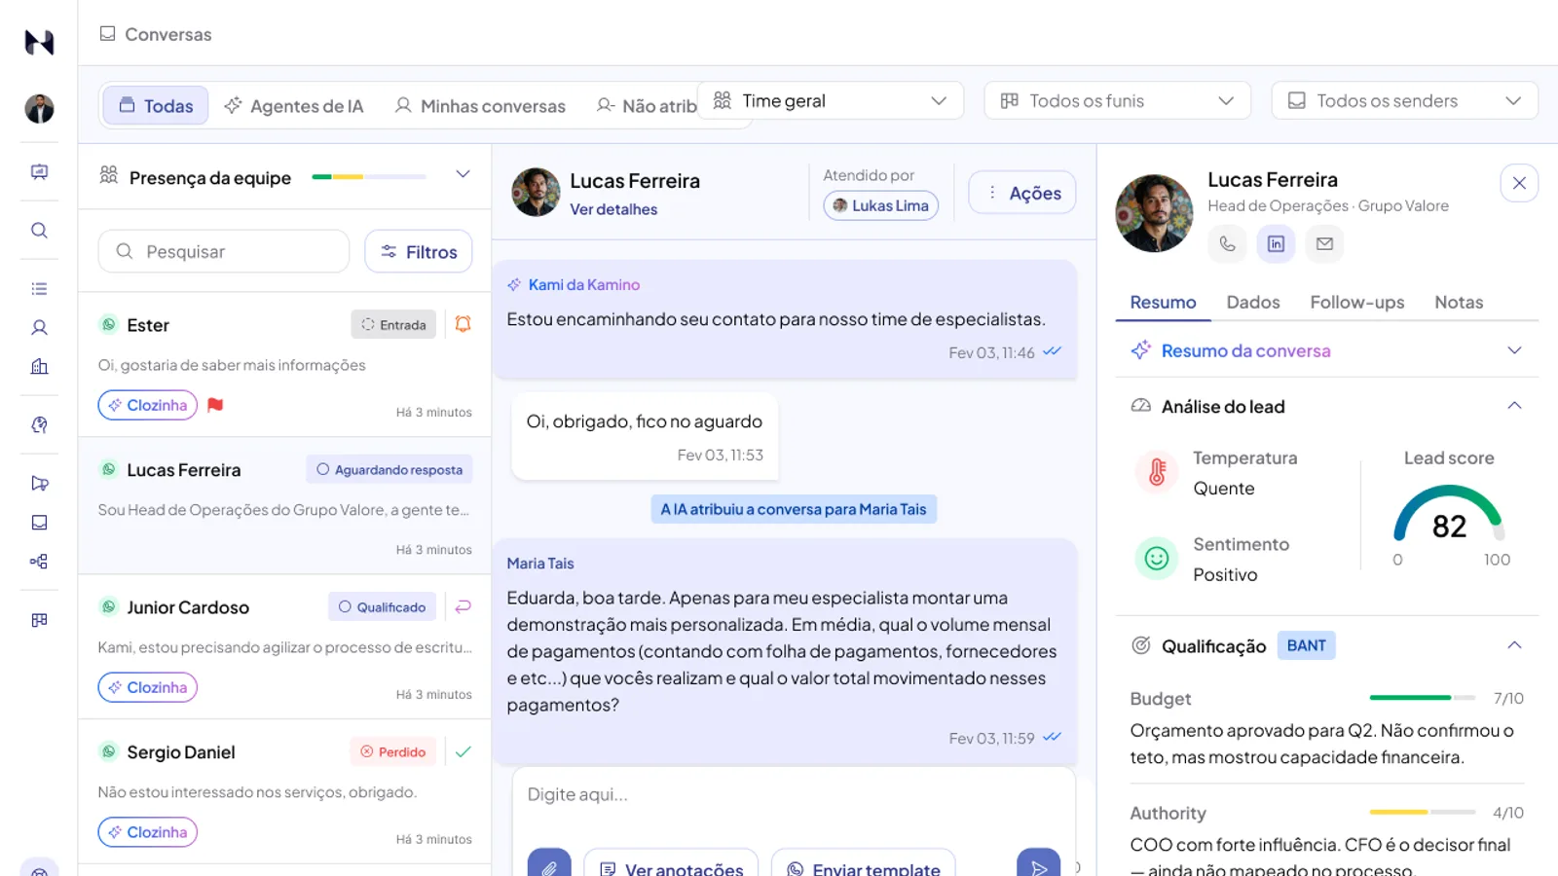1558x876 pixels.
Task: Click the search magnifier icon in the sidebar
Action: pos(39,231)
